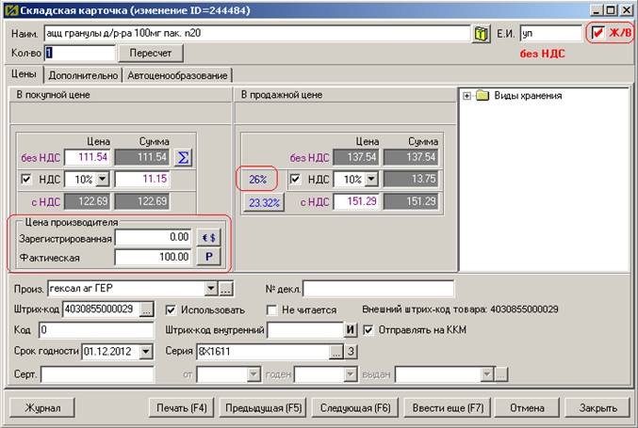638x428 pixels.
Task: Expand the Виды хранения tree node
Action: click(467, 95)
